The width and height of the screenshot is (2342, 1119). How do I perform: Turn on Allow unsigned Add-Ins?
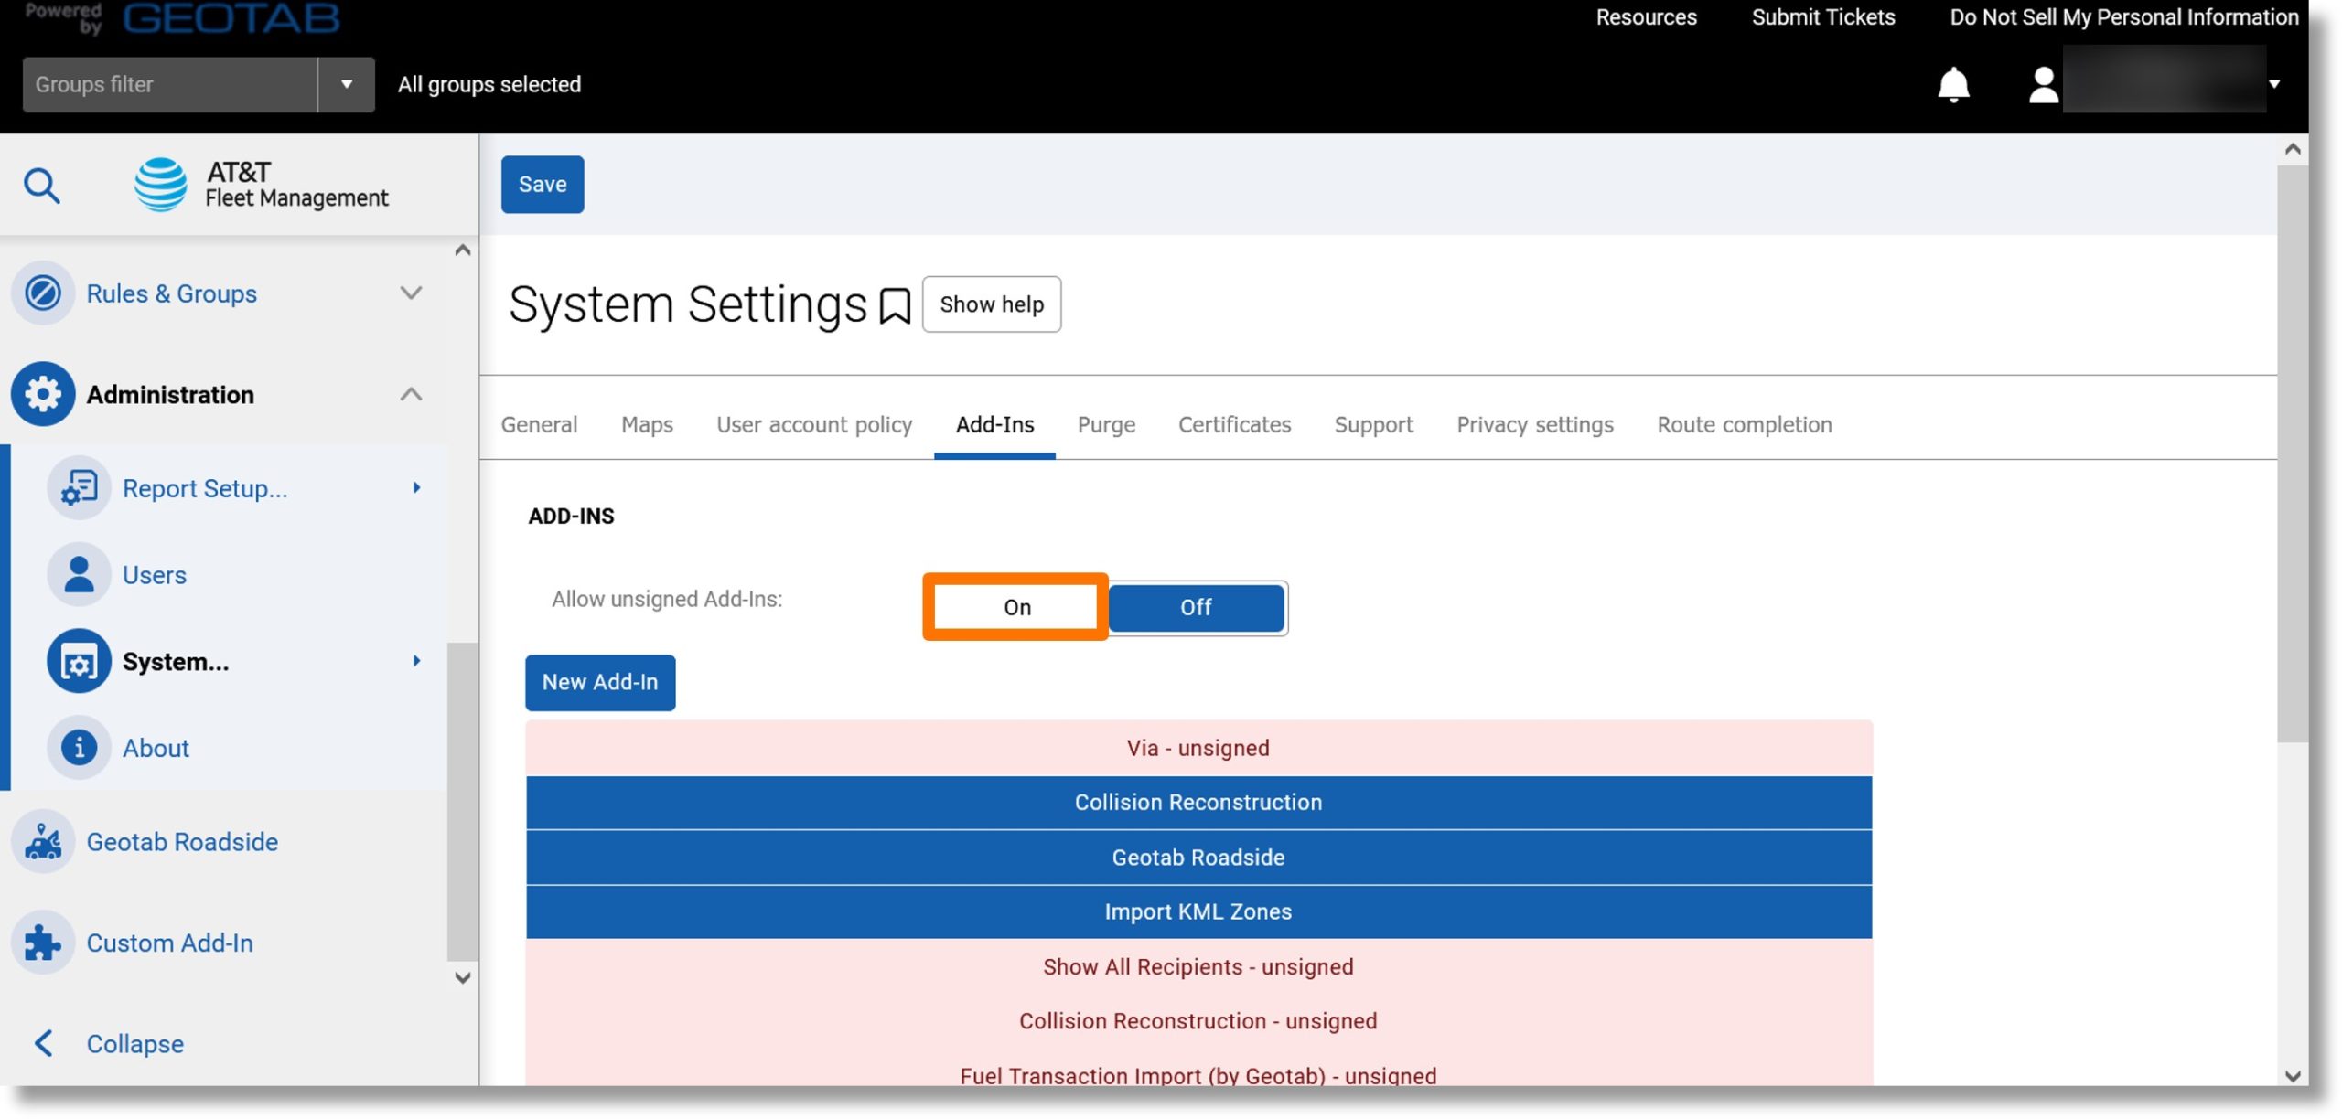tap(1016, 608)
